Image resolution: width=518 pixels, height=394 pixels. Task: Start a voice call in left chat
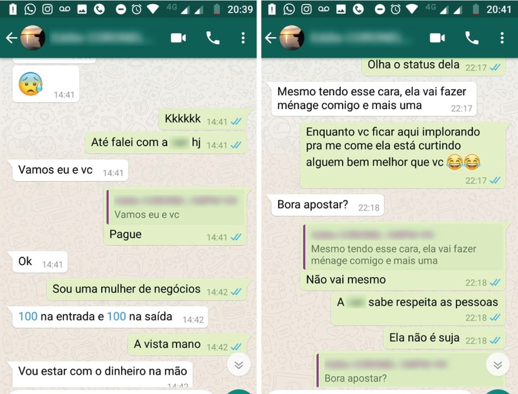(x=213, y=38)
